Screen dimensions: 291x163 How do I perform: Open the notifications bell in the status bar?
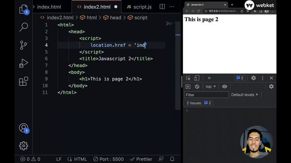click(x=172, y=159)
